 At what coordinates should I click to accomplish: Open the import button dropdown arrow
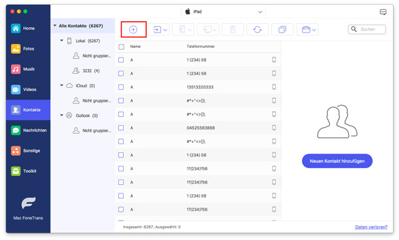coord(165,30)
